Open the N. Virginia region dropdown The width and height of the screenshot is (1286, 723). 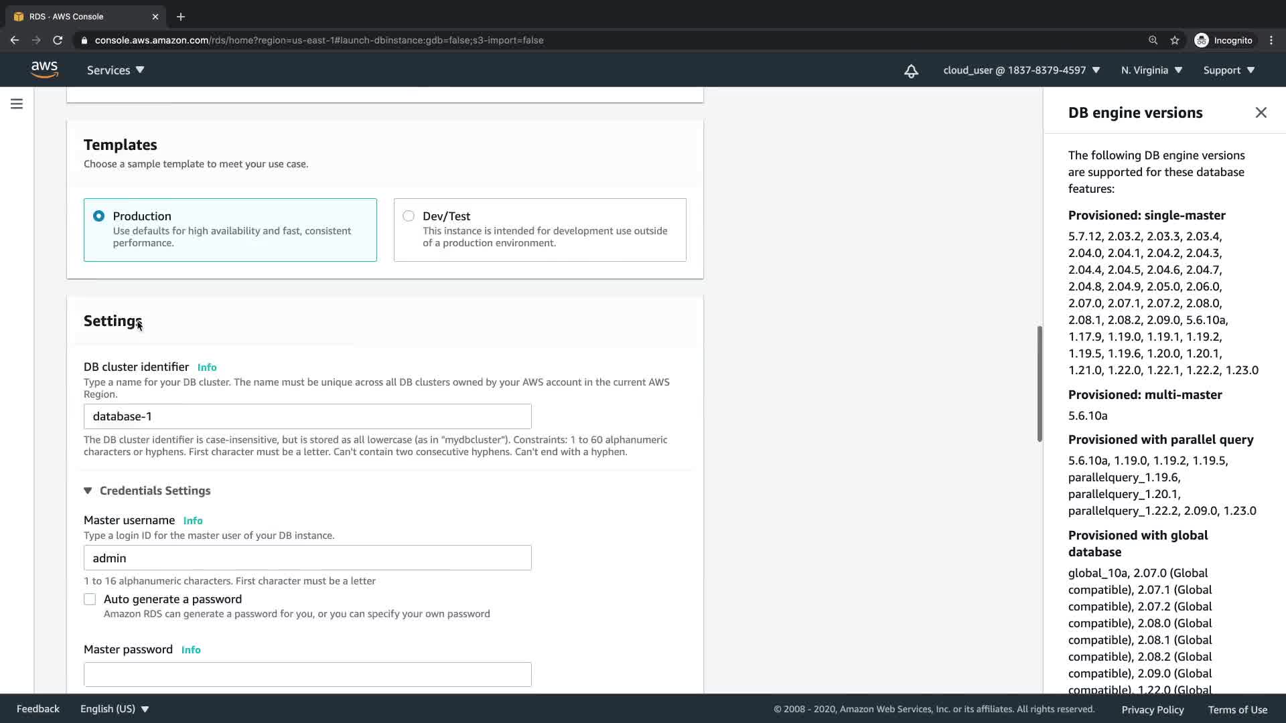(x=1151, y=70)
